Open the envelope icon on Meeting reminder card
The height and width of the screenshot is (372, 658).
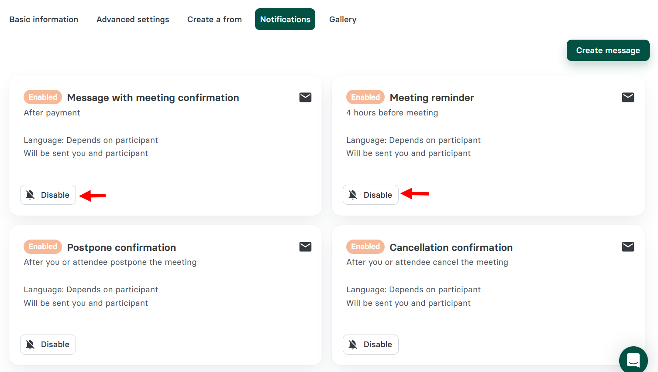coord(628,97)
